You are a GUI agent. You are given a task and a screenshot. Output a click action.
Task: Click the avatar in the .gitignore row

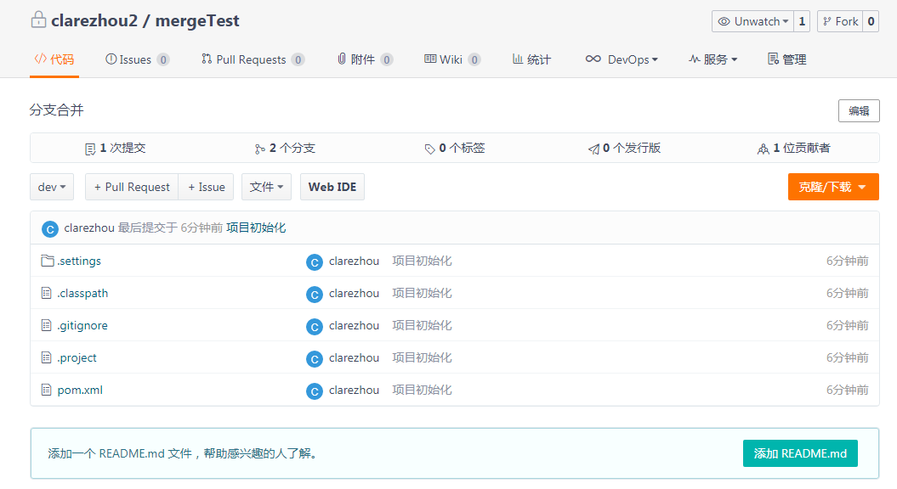(314, 327)
